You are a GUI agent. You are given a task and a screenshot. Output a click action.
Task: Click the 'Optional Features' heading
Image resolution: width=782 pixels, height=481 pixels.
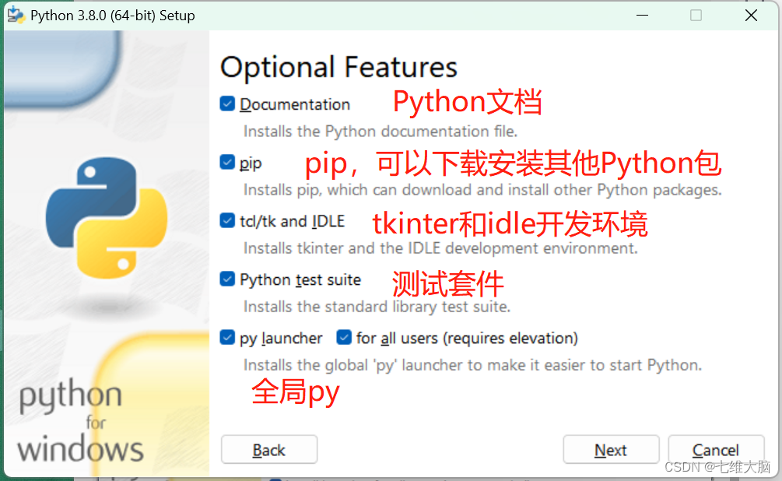click(x=339, y=68)
